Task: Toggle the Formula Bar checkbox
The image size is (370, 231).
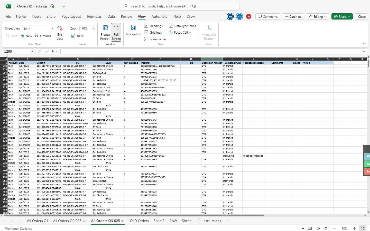Action: click(x=146, y=39)
